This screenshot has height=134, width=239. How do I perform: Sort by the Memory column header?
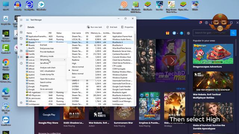tap(96, 33)
